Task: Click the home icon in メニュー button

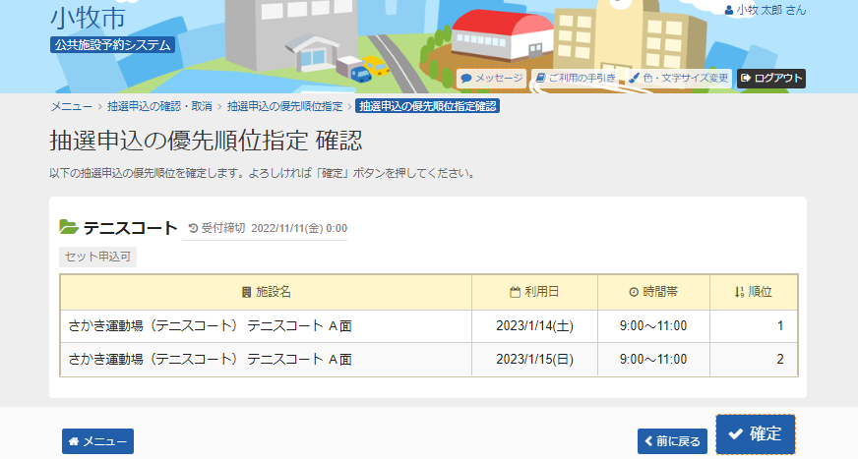Action: tap(74, 441)
